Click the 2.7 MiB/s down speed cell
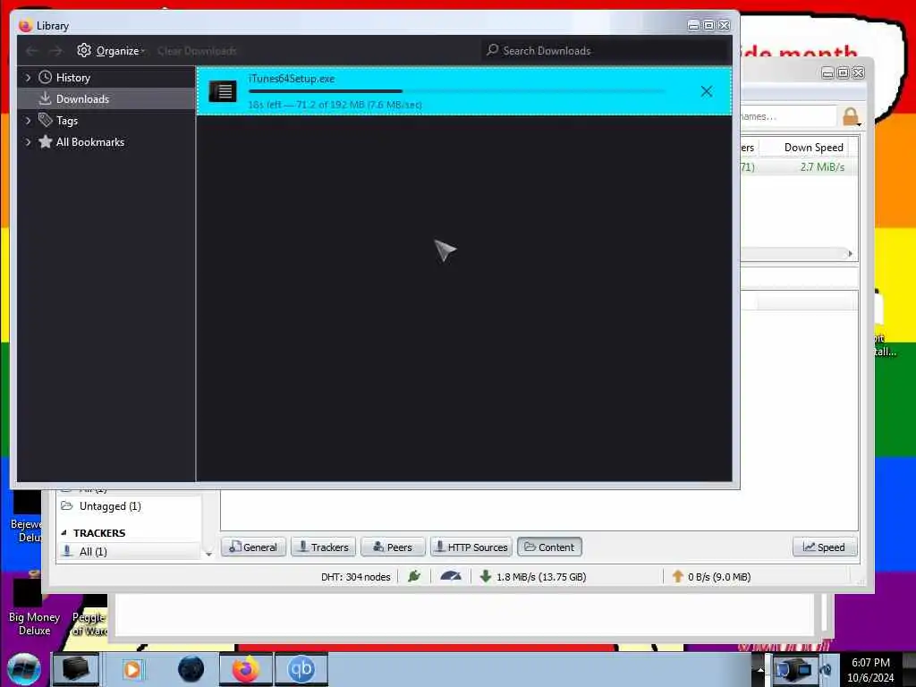916x687 pixels. pos(822,167)
